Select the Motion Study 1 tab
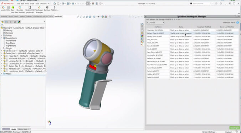The height and width of the screenshot is (133, 241). [24, 129]
